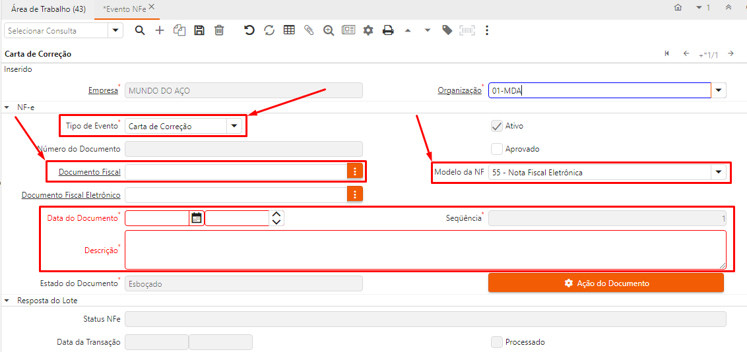This screenshot has width=747, height=352.
Task: Click inside the Descrição text area
Action: [425, 250]
